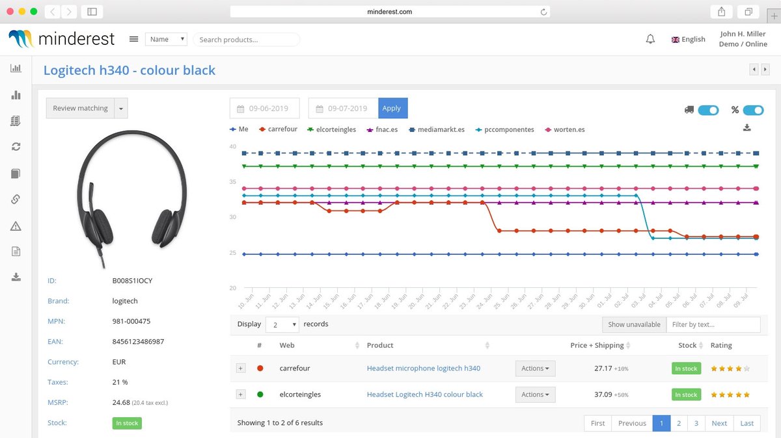Click the Filter by text field

(715, 324)
